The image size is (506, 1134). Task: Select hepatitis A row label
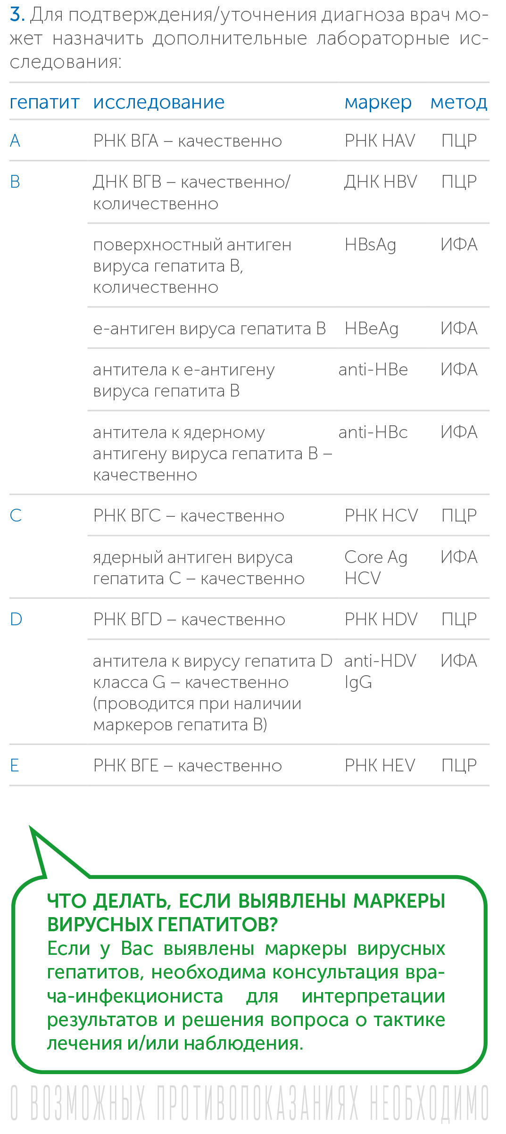15,141
